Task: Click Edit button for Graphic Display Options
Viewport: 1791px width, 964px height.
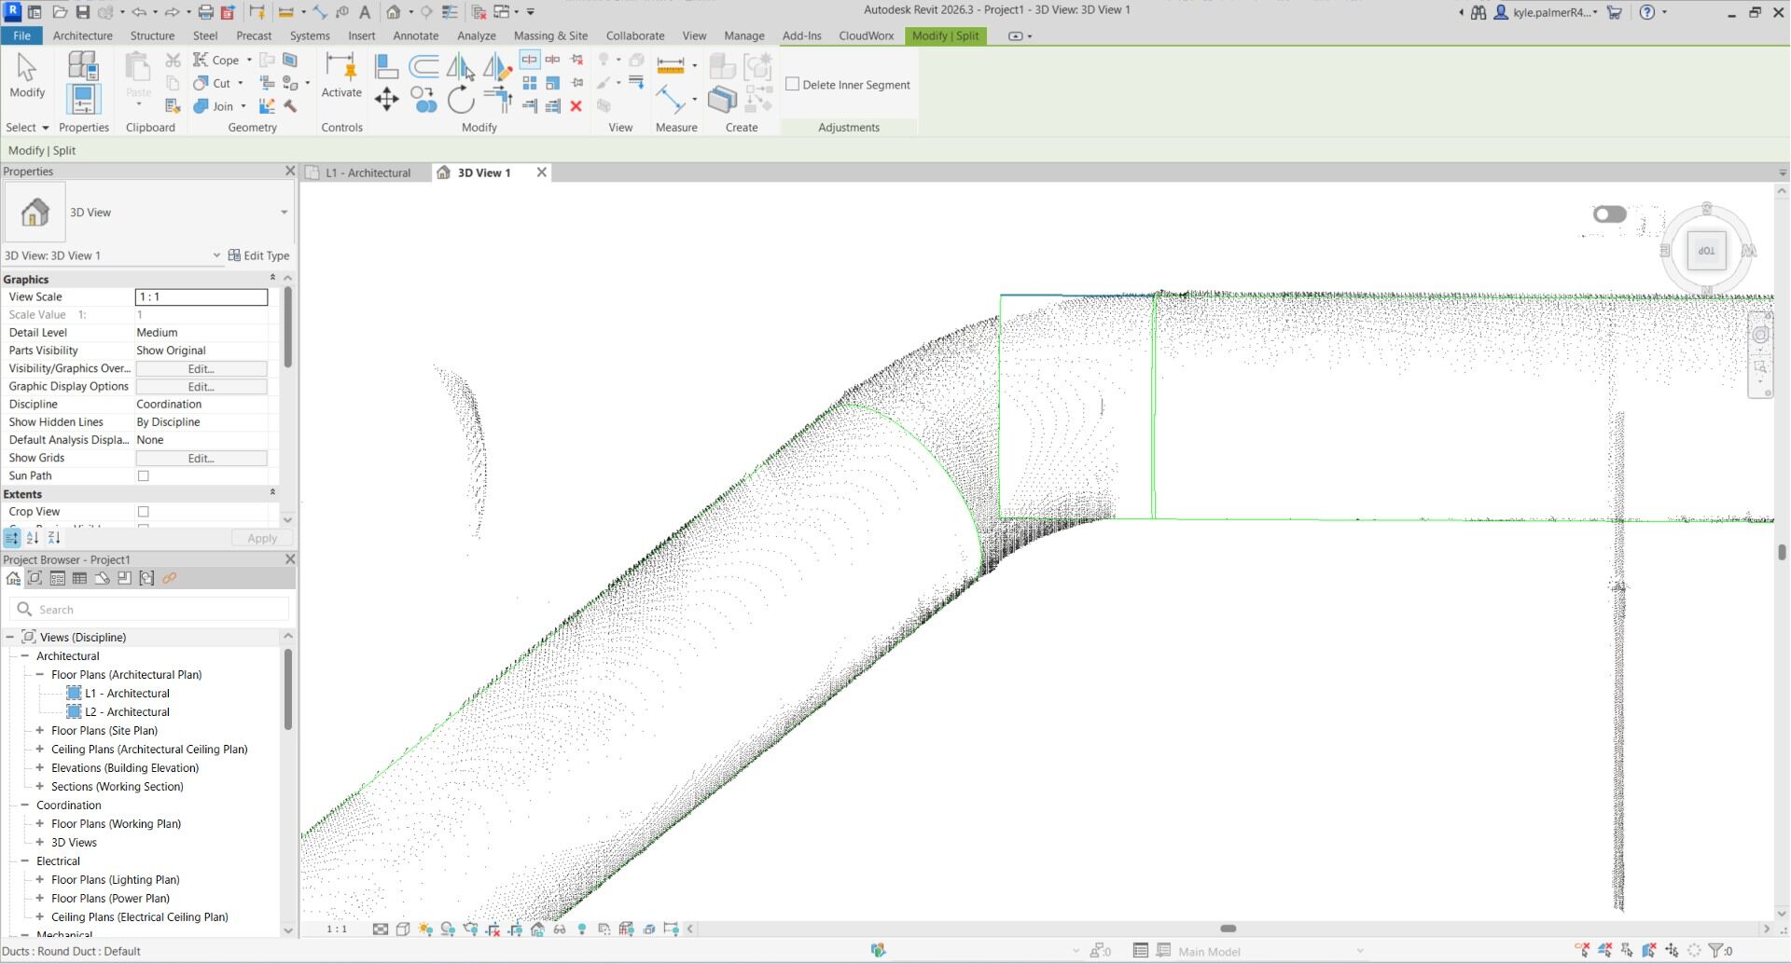Action: point(201,387)
